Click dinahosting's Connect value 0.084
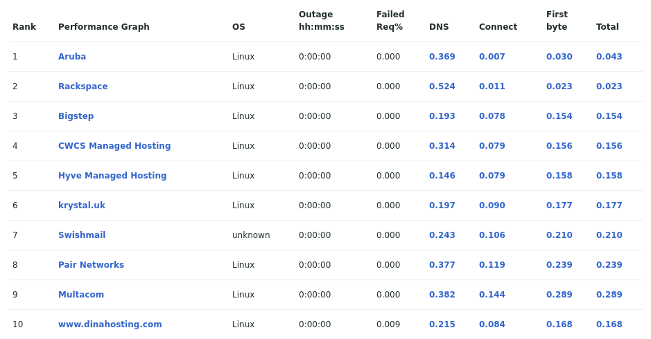 pos(492,324)
